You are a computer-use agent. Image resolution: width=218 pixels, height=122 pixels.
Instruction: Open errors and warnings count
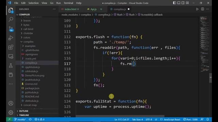coord(40,119)
